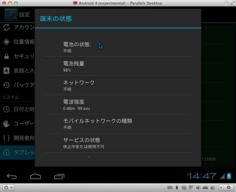This screenshot has width=236, height=192.
Task: Click the Parallels CD/DVD drive icon
Action: [184, 188]
